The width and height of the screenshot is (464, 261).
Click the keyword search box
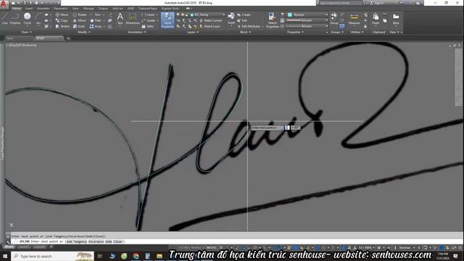point(341,3)
